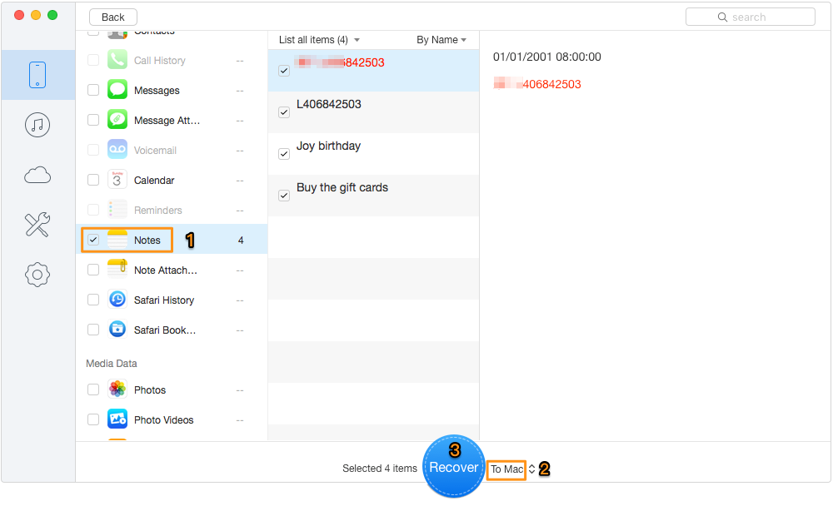Open the tools (wrench and screwdriver) section
Viewport: 833px width, 506px height.
point(37,225)
